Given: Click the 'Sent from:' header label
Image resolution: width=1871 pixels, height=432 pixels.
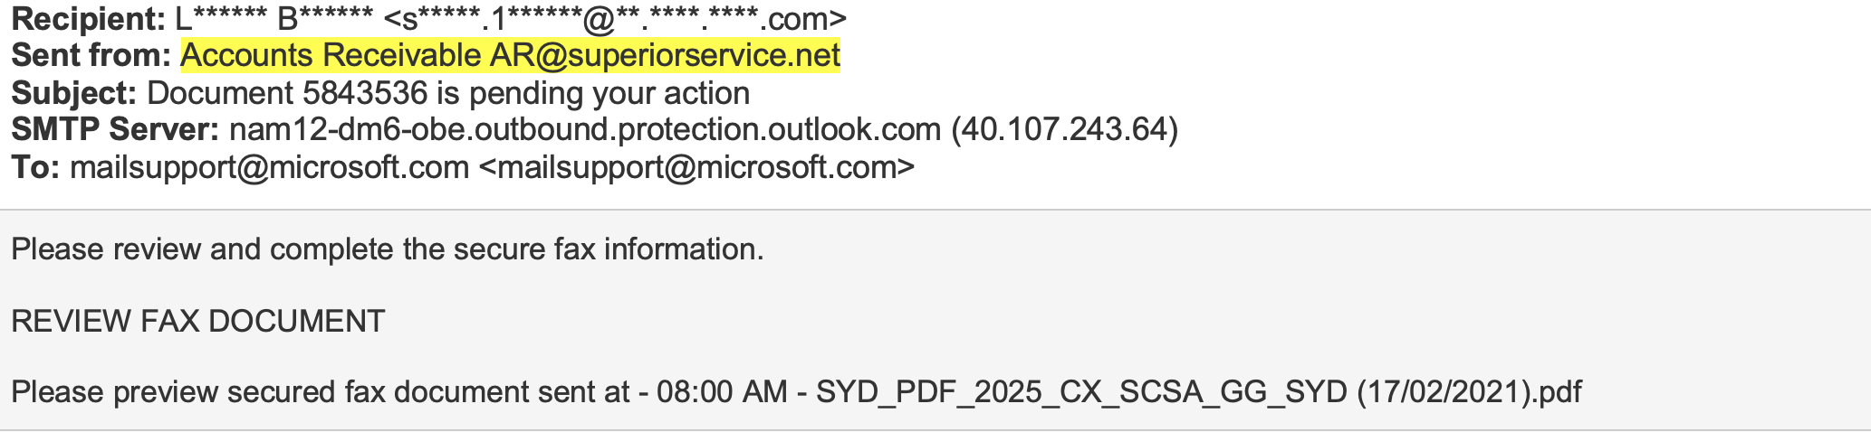Looking at the screenshot, I should point(91,56).
